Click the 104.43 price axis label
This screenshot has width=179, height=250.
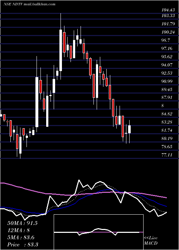coord(168,10)
